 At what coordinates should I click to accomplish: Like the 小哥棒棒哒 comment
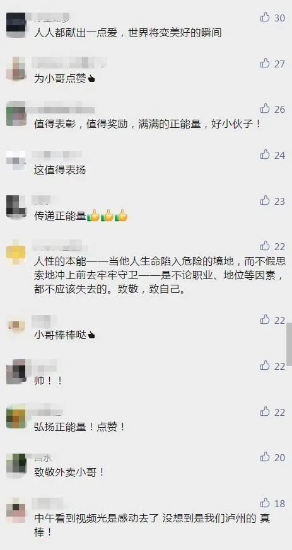(265, 319)
